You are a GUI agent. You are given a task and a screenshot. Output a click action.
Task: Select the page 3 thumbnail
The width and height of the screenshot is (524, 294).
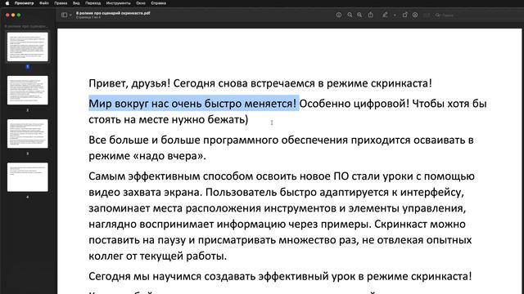(28, 134)
